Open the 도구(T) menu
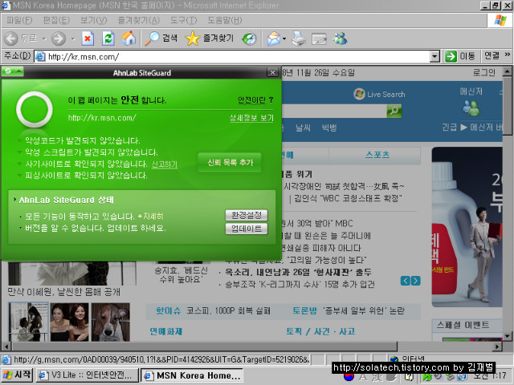The image size is (514, 385). pos(184,20)
